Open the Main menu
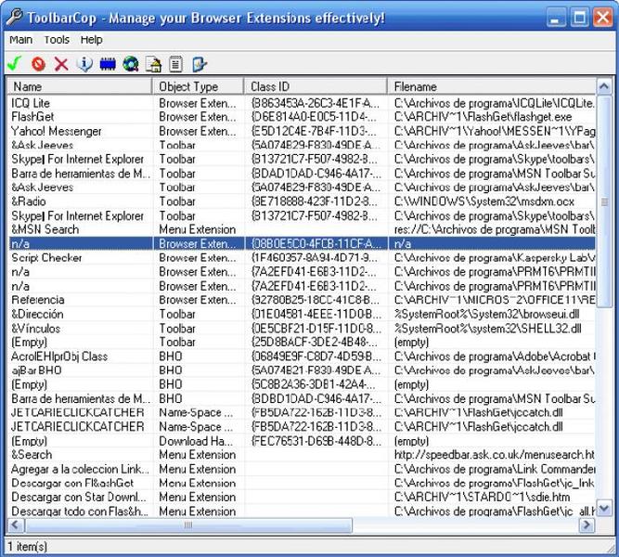The image size is (619, 557). pos(21,40)
